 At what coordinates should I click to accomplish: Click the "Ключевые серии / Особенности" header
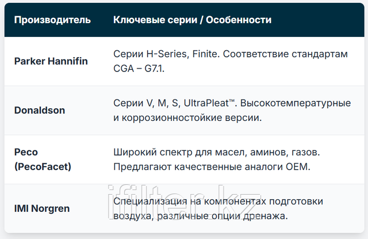coord(193,20)
